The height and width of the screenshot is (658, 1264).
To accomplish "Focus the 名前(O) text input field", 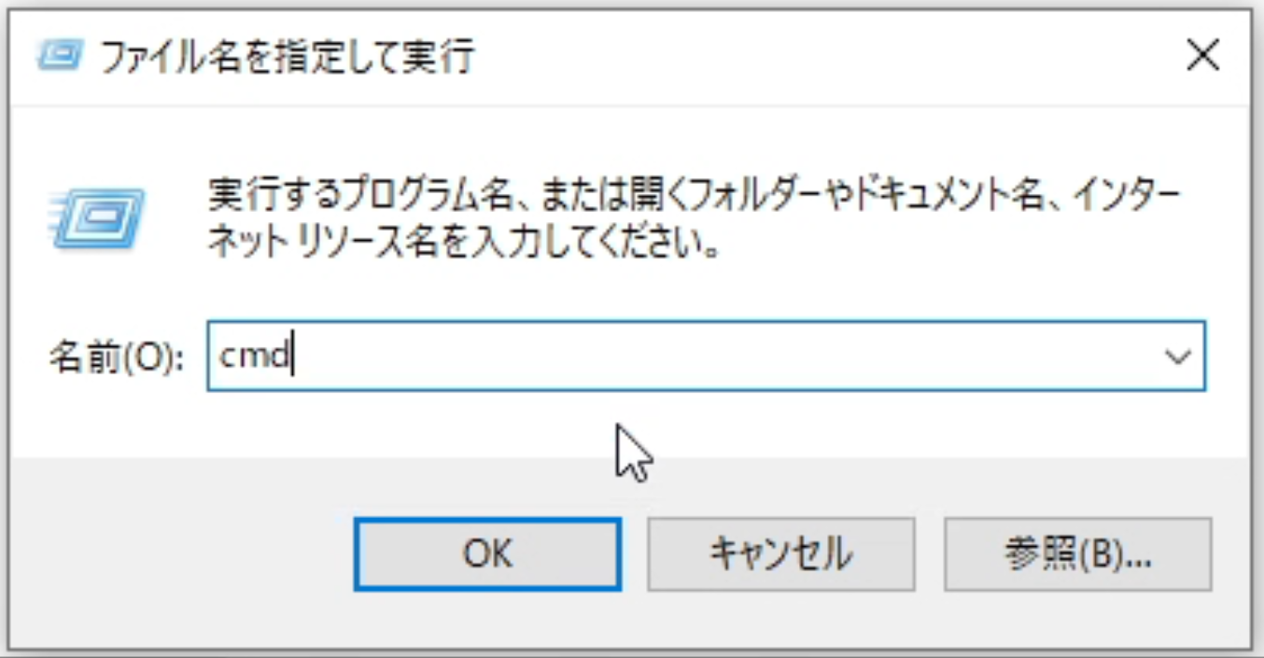I will tap(706, 356).
